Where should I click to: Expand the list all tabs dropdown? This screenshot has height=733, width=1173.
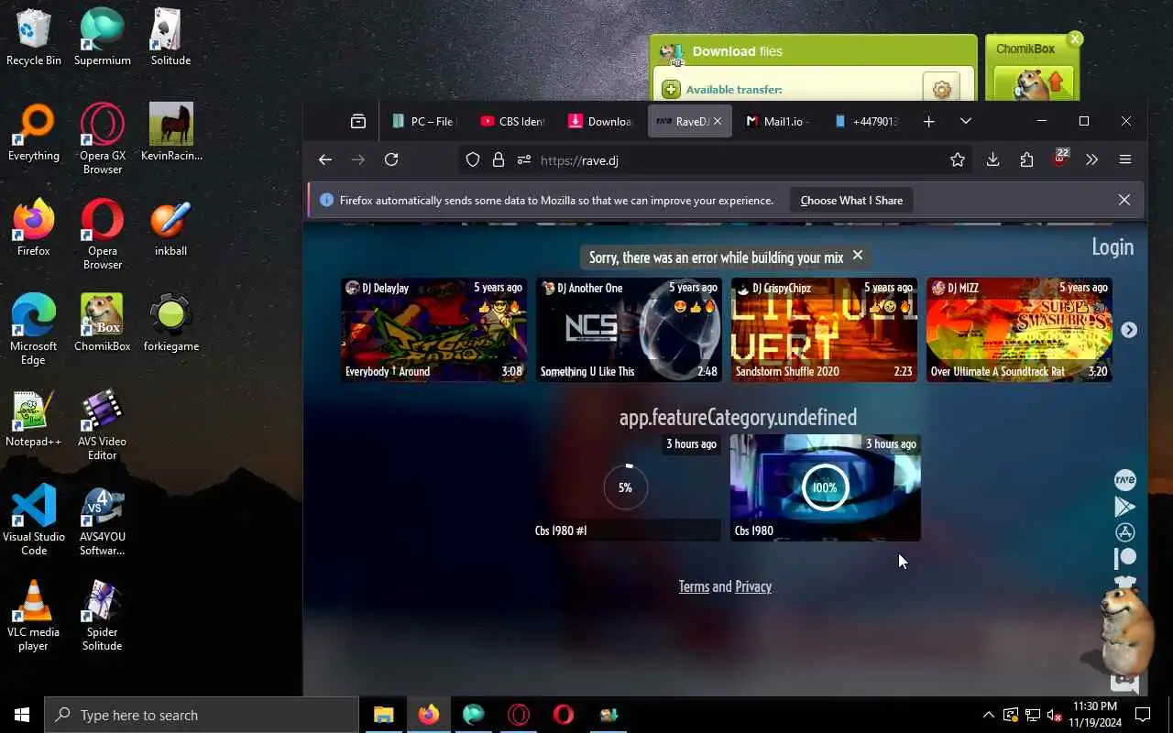click(965, 121)
